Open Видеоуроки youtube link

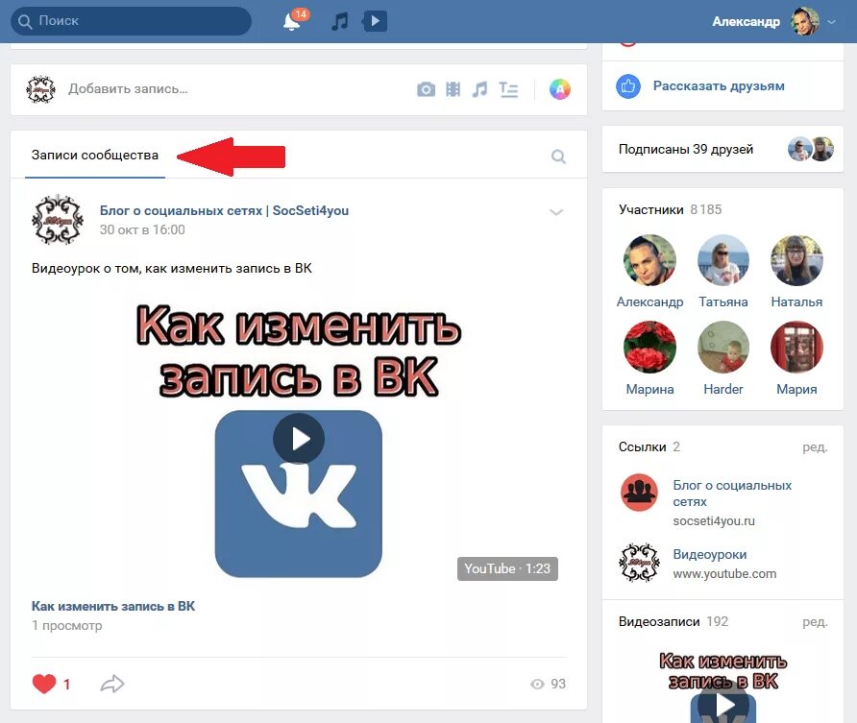click(x=709, y=554)
